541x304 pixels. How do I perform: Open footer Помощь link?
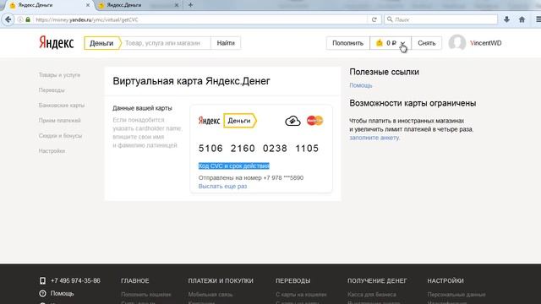coord(62,293)
